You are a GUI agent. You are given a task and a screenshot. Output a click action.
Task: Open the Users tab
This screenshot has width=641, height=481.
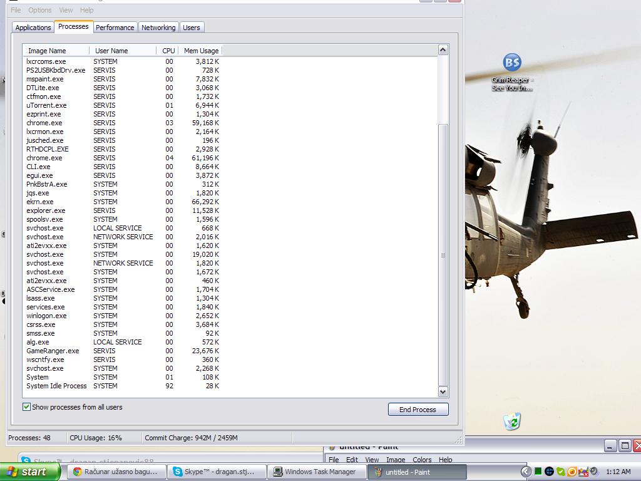pos(192,28)
